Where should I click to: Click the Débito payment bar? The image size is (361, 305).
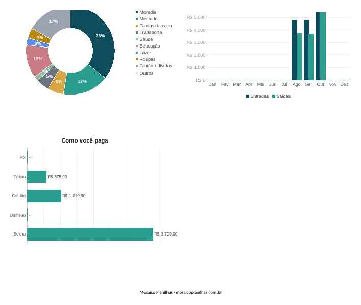point(37,177)
